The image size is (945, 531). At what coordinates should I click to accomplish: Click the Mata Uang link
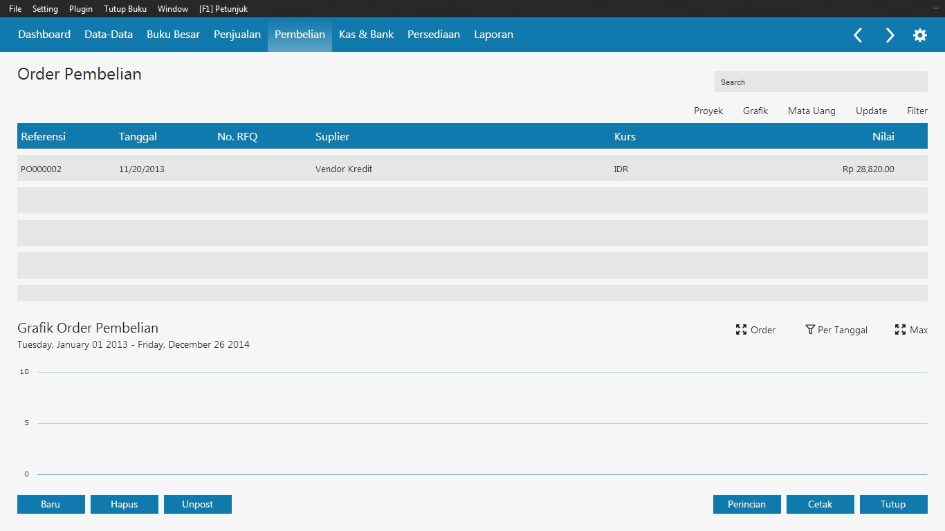click(811, 111)
